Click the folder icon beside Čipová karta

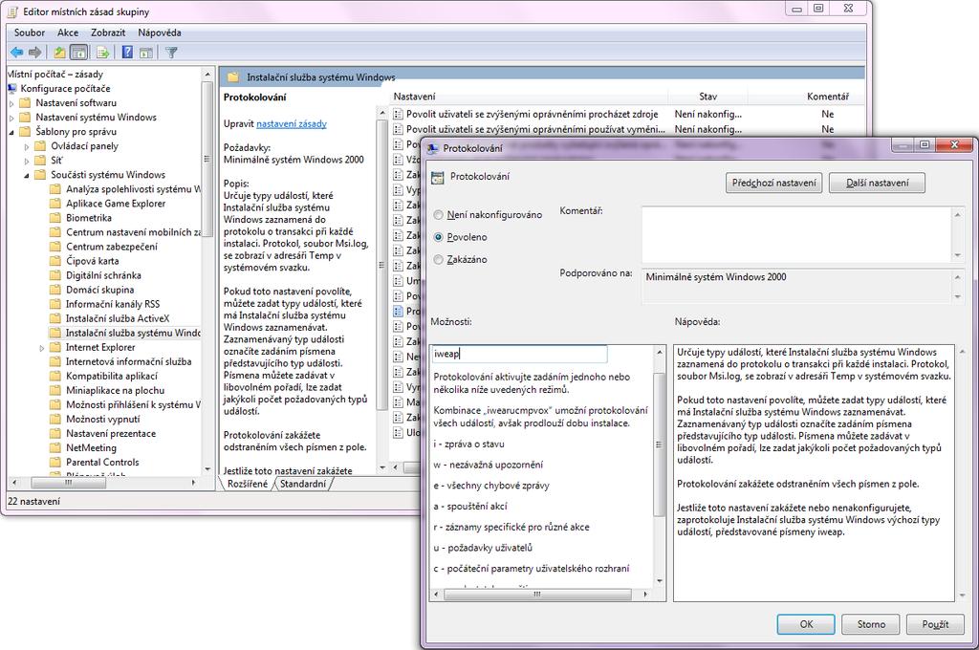(55, 260)
